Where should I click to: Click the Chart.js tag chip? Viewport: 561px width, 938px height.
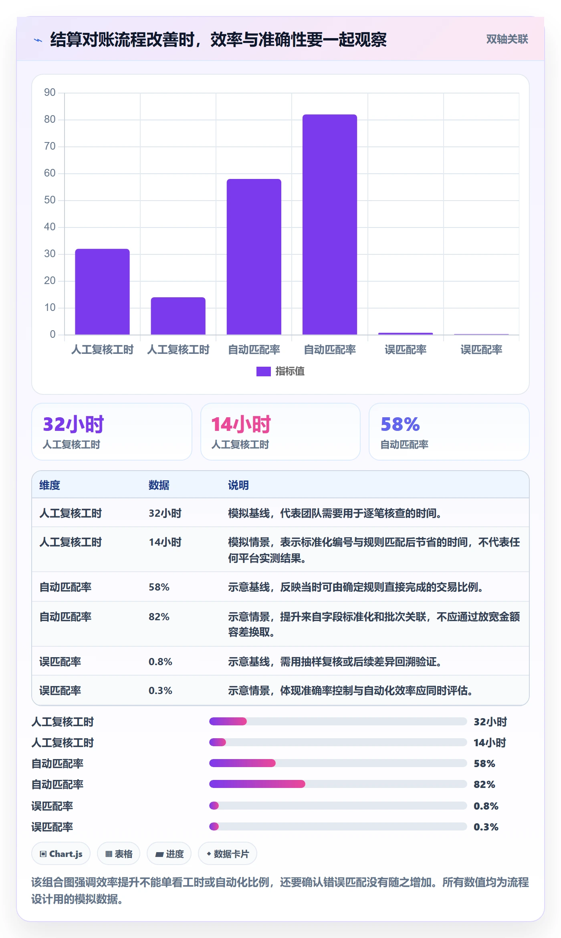(x=61, y=854)
